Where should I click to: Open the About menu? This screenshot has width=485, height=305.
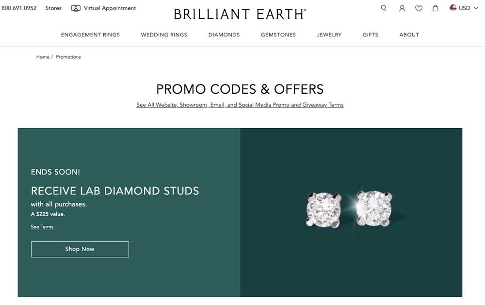pos(409,35)
